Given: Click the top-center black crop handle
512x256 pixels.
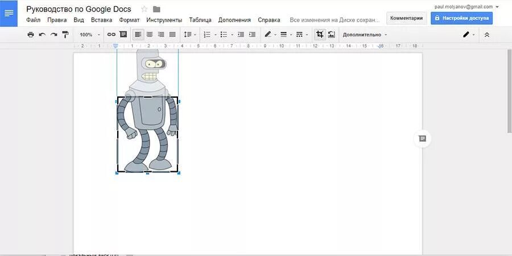Looking at the screenshot, I should click(147, 97).
